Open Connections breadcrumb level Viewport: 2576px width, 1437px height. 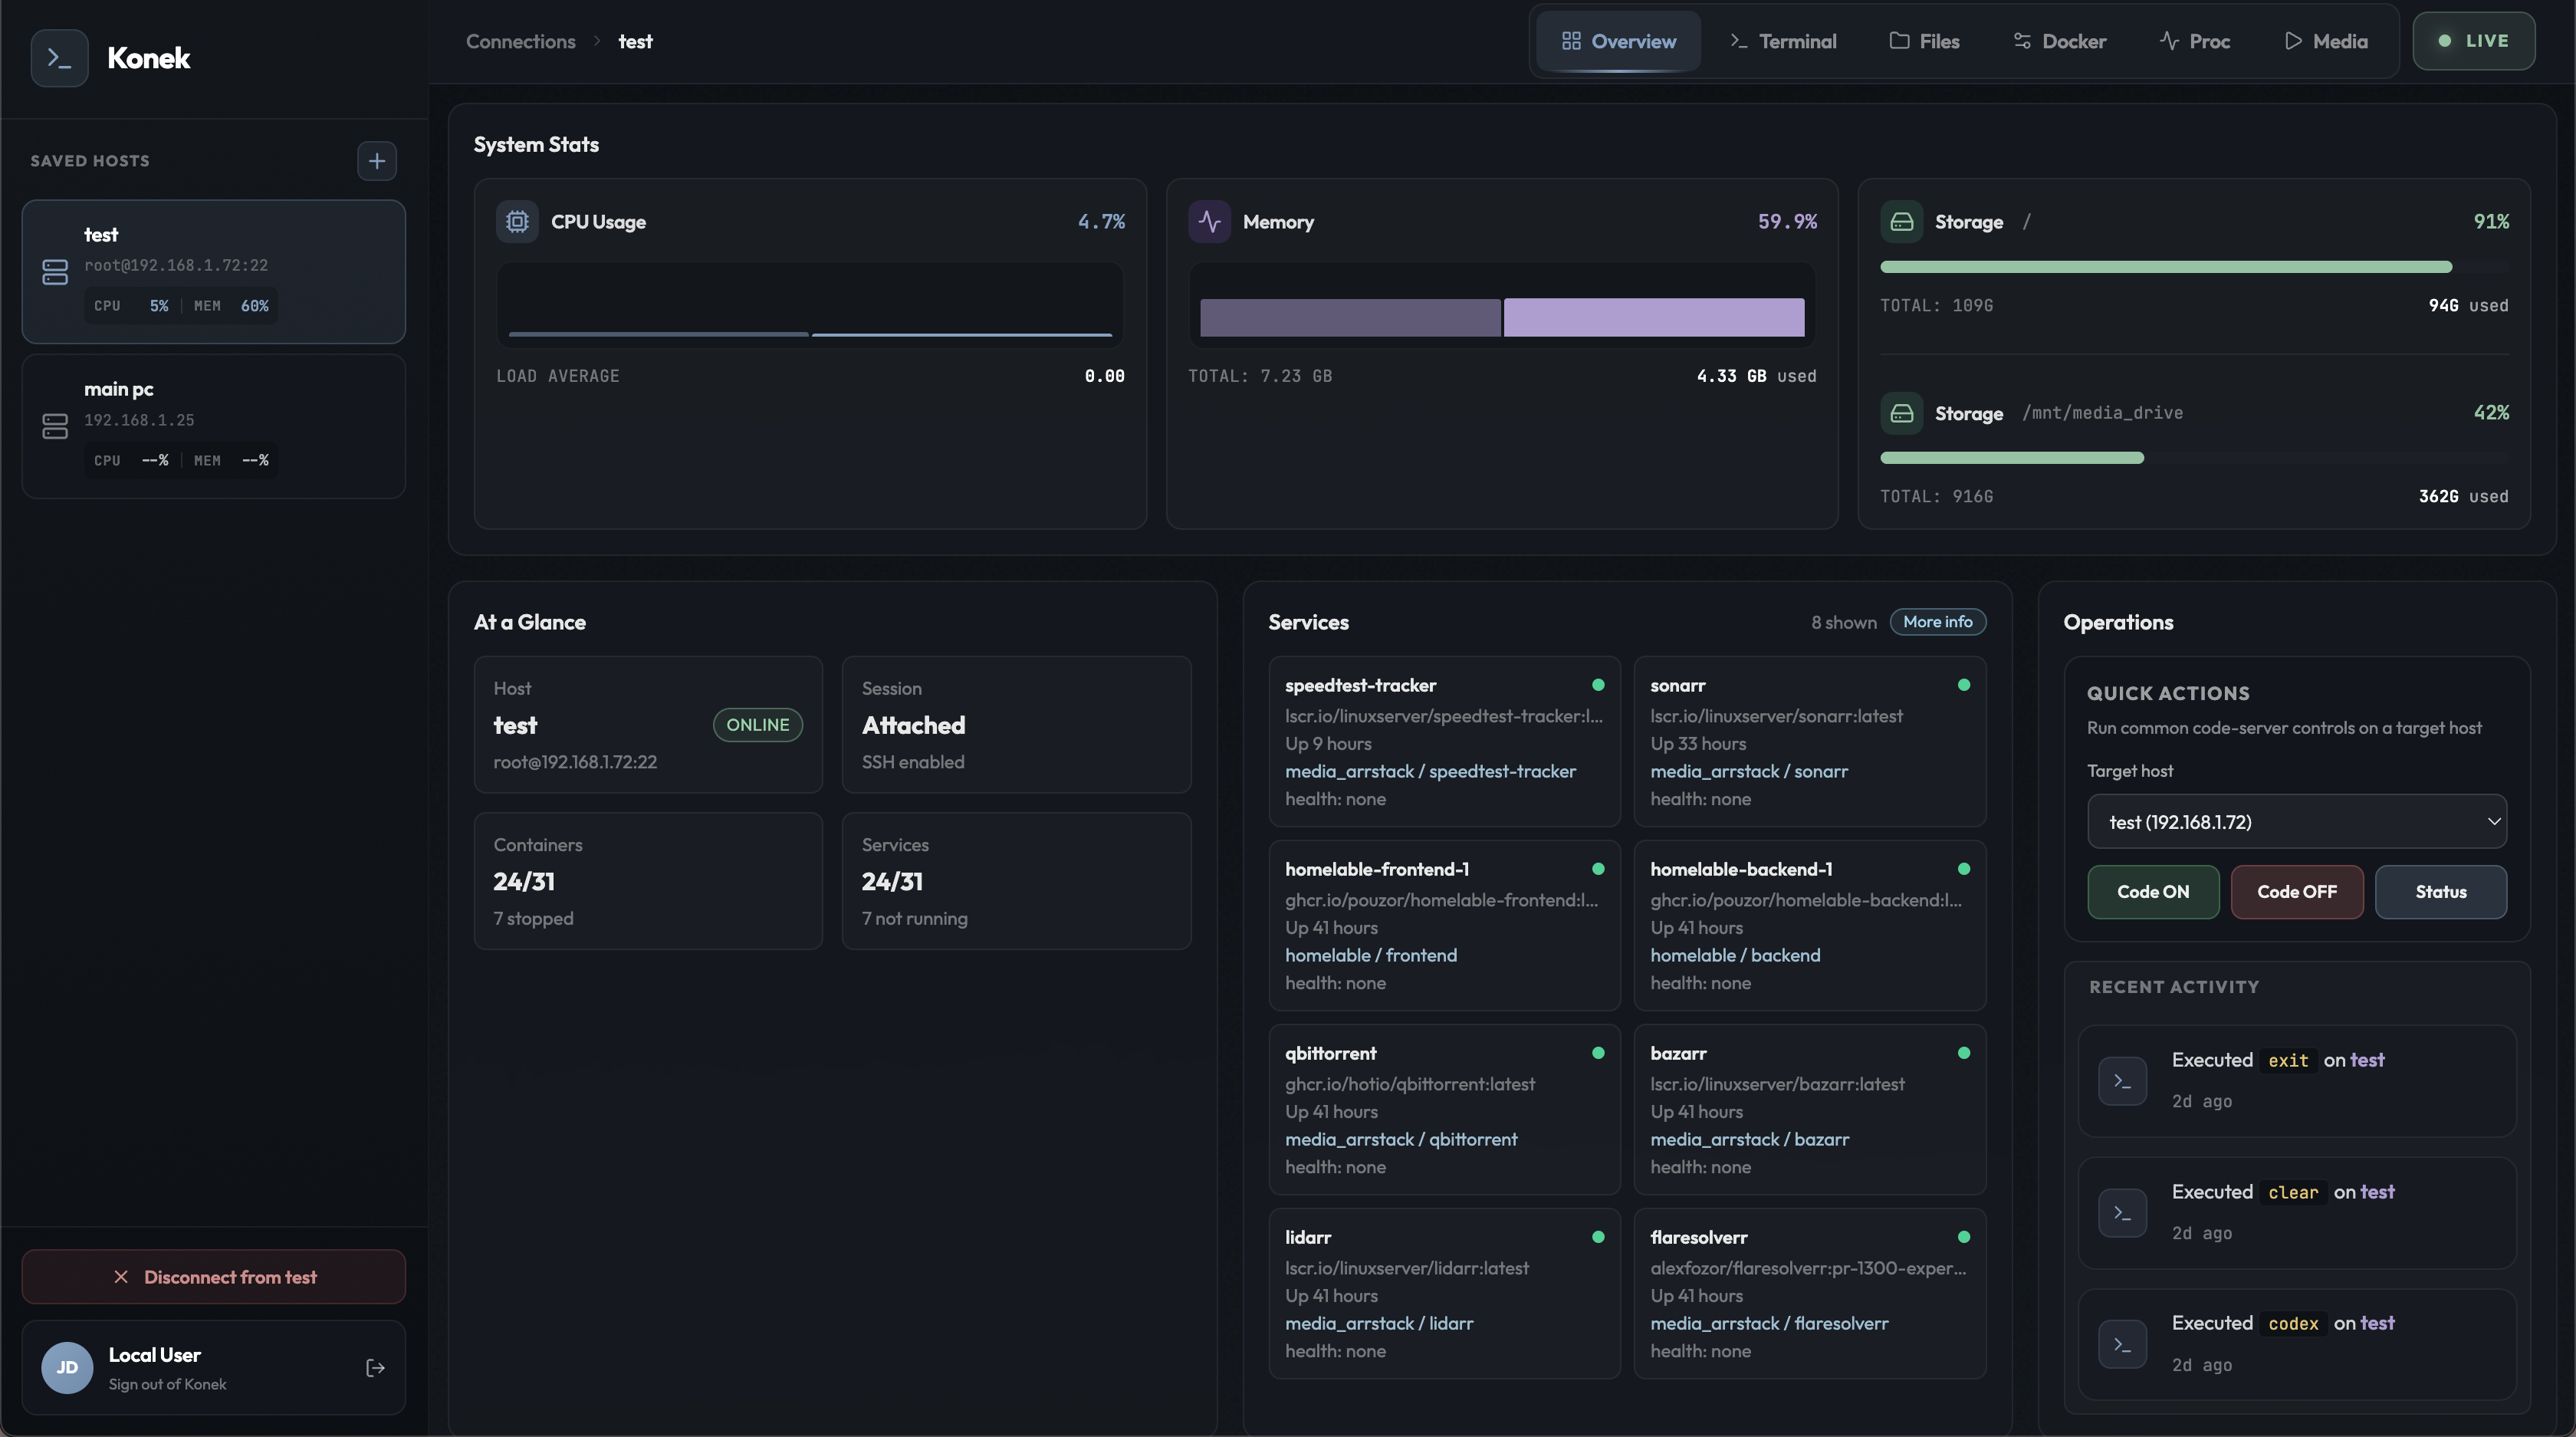point(520,41)
